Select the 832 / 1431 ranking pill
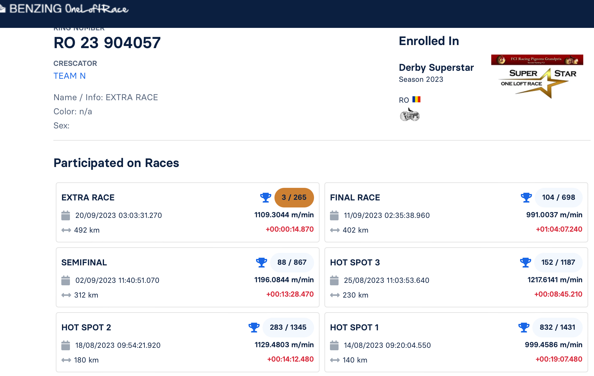 point(557,327)
